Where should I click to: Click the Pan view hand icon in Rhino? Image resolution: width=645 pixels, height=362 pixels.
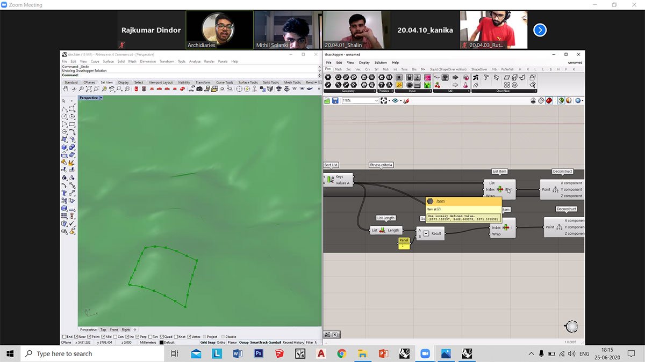tap(66, 88)
